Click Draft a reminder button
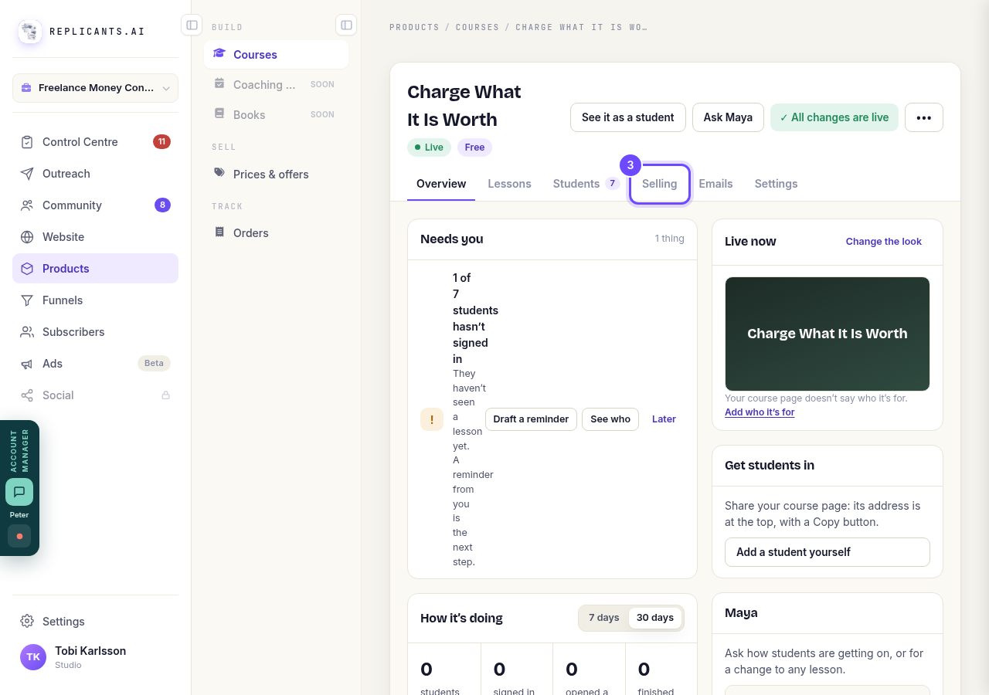 tap(531, 419)
